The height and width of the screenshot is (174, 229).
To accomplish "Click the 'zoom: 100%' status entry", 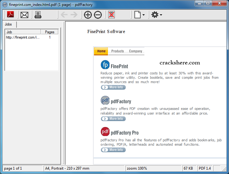I will (137, 168).
